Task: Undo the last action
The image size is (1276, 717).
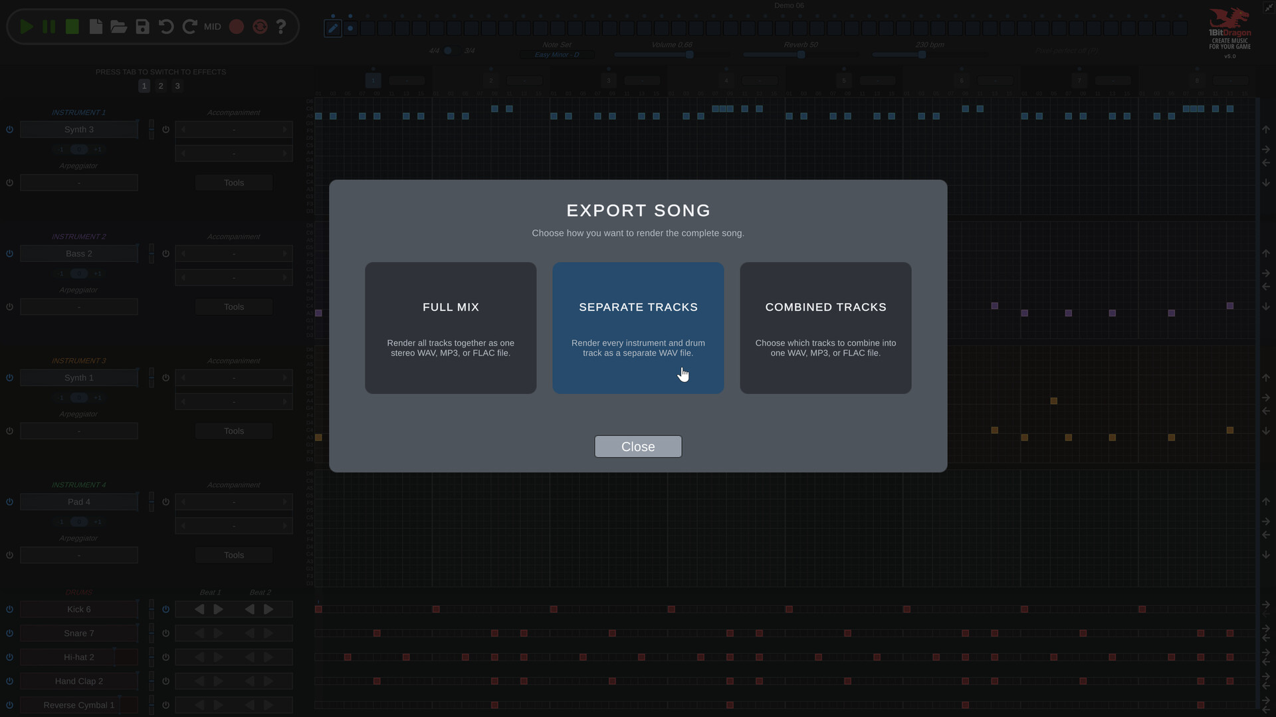Action: coord(166,27)
